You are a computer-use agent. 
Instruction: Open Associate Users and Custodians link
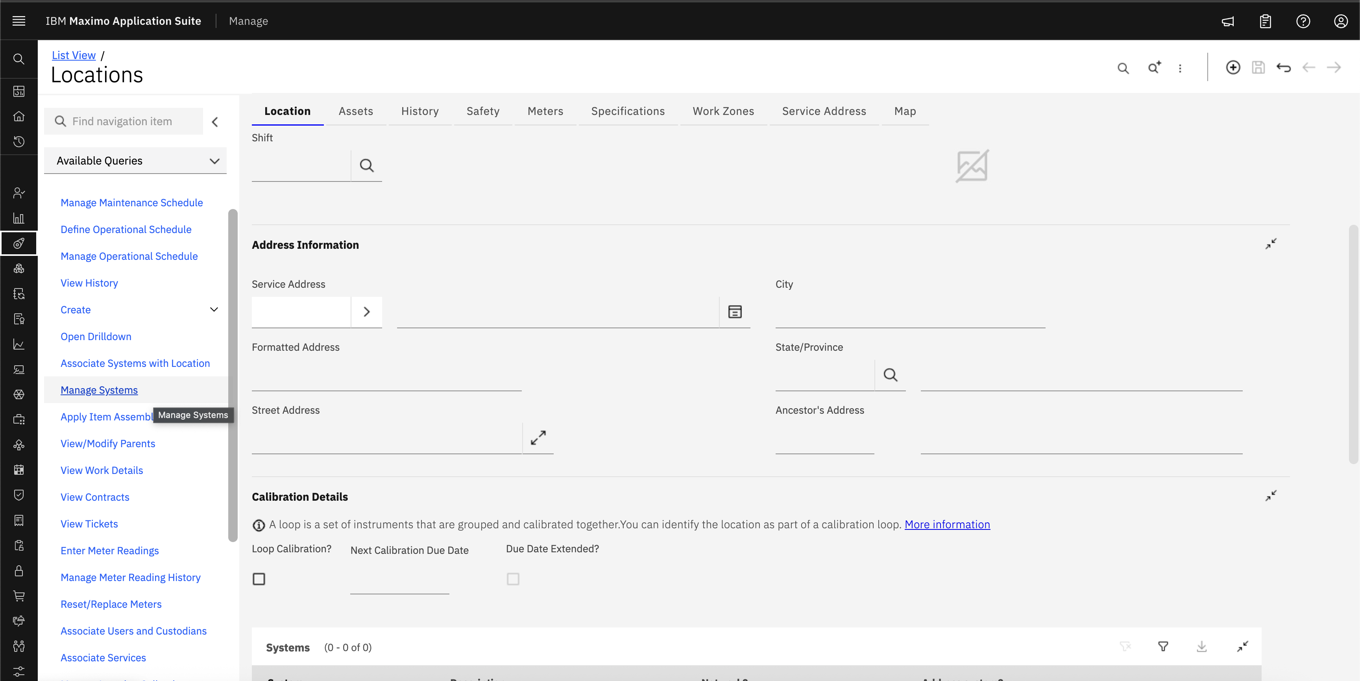[133, 631]
